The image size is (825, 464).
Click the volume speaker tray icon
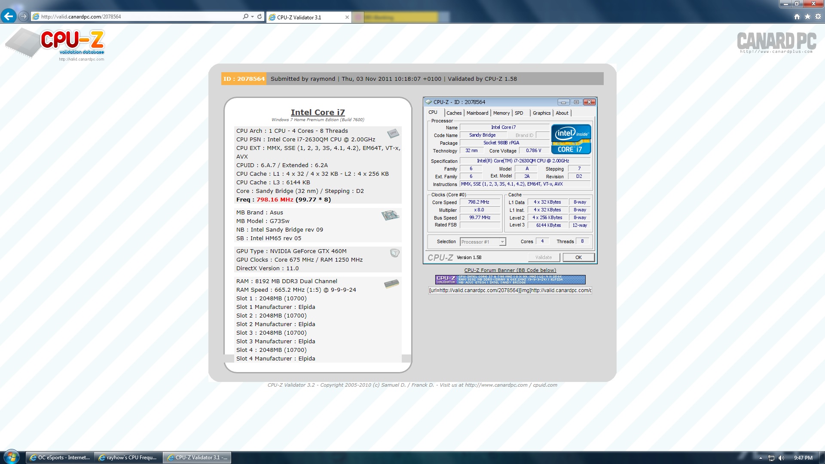781,458
